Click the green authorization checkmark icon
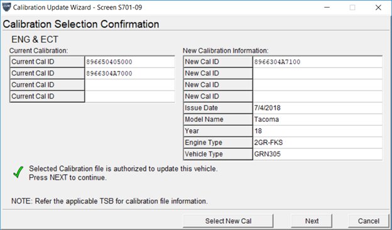The height and width of the screenshot is (230, 392). pyautogui.click(x=18, y=172)
